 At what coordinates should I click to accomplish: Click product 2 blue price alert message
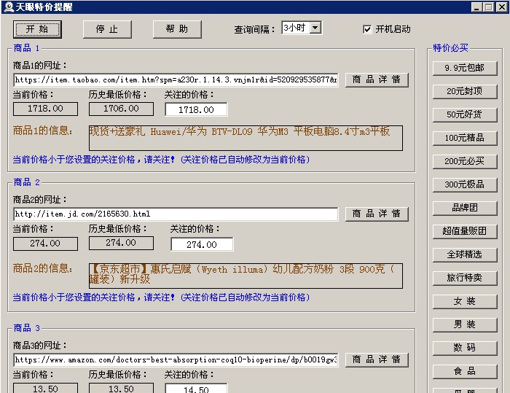tap(161, 297)
